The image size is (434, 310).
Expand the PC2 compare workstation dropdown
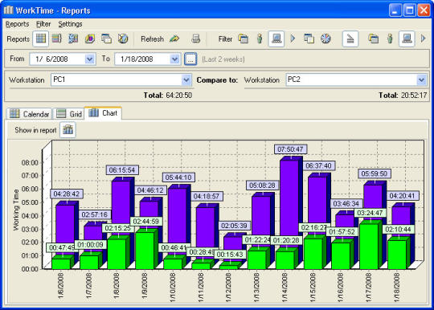(421, 80)
